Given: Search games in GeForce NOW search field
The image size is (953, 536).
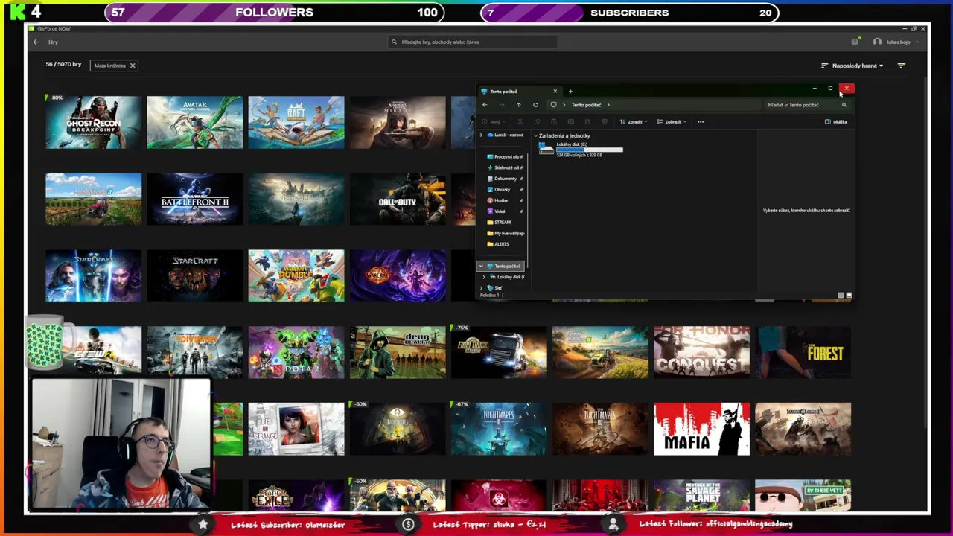Looking at the screenshot, I should coord(472,42).
